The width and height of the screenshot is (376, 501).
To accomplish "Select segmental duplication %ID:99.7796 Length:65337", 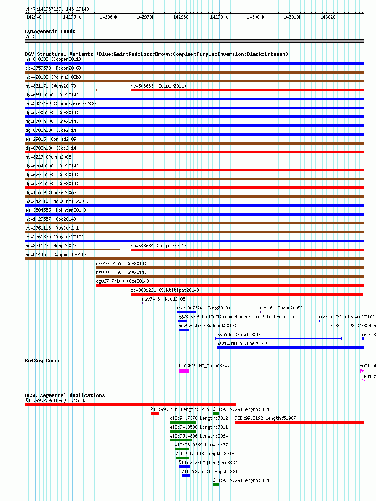I will pyautogui.click(x=56, y=401).
